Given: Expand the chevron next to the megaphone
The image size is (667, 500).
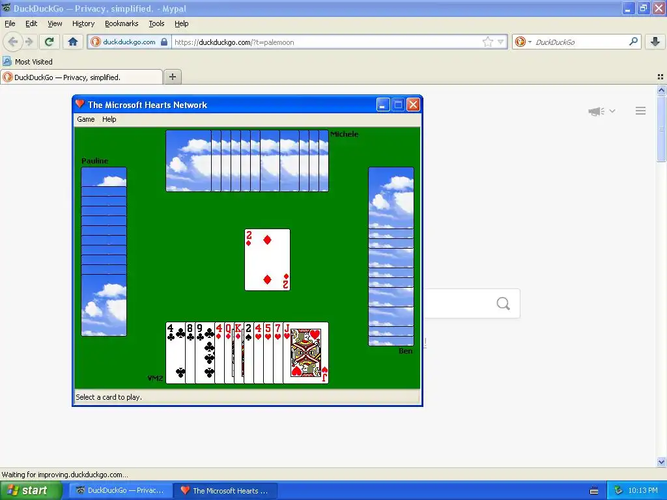Looking at the screenshot, I should (612, 111).
